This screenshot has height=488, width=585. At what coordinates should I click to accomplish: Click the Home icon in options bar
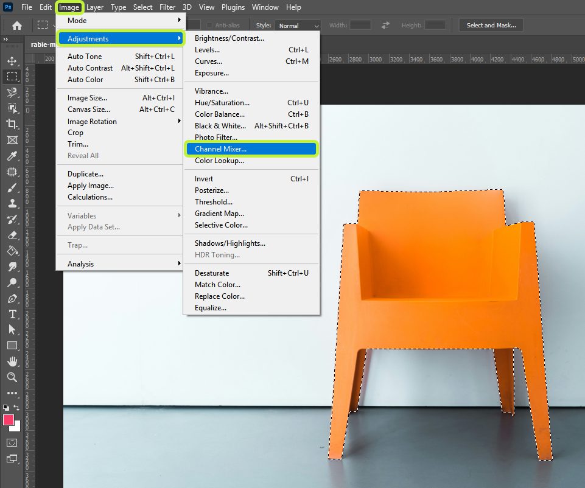tap(17, 26)
